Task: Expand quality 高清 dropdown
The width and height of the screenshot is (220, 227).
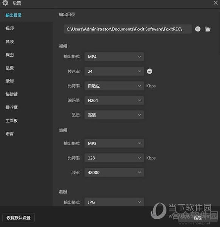Action: click(114, 115)
